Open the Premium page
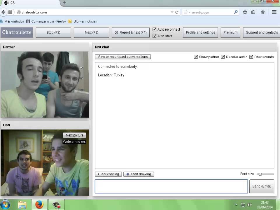Viewport: 280px width, 210px height. 230,32
